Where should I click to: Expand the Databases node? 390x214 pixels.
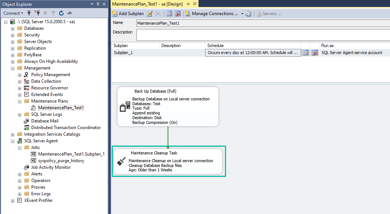12,28
